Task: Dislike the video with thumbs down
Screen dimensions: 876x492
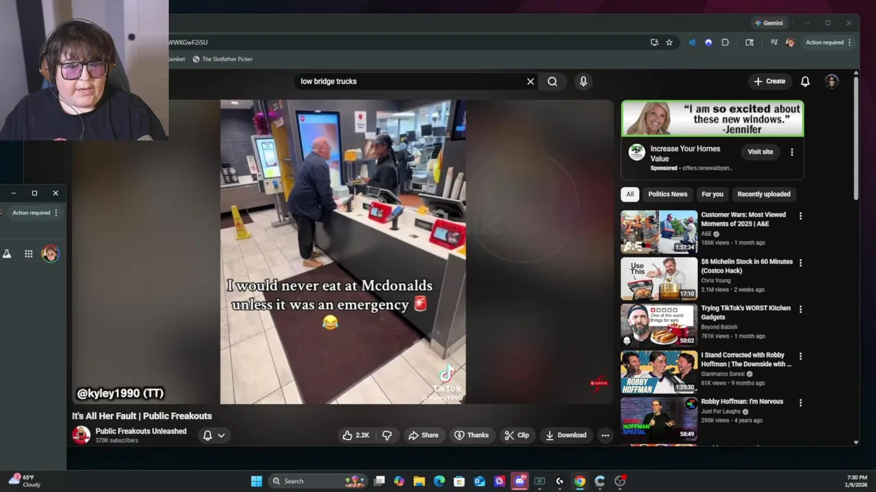Action: pyautogui.click(x=387, y=435)
